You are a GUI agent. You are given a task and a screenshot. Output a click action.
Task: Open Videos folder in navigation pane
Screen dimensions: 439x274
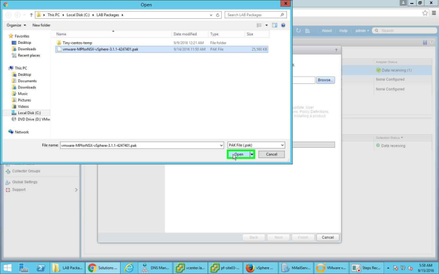[23, 107]
